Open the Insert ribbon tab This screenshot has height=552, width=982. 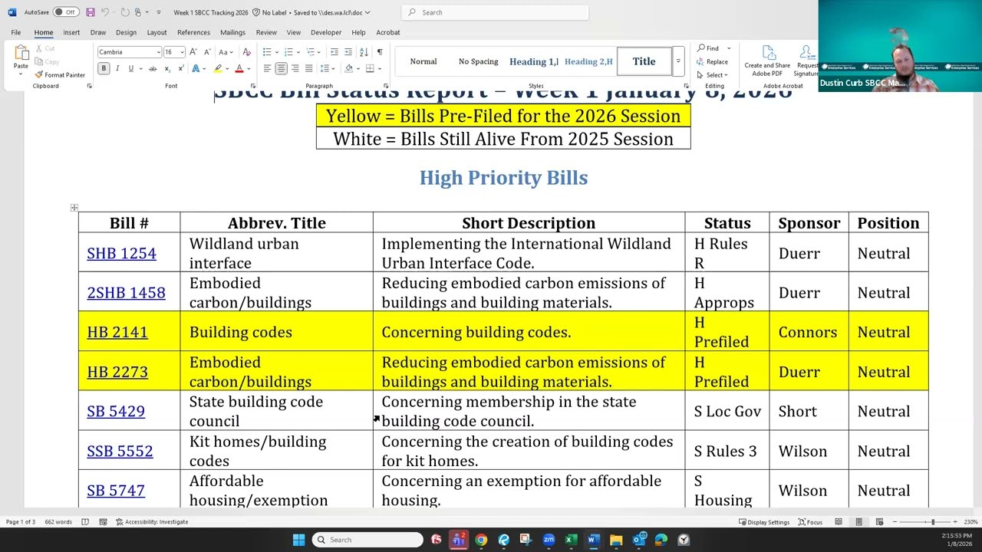pyautogui.click(x=71, y=32)
